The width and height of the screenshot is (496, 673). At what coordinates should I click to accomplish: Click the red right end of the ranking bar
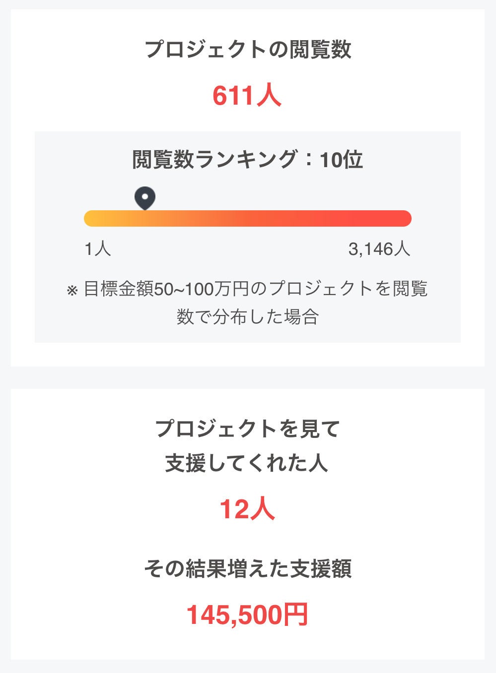click(402, 218)
